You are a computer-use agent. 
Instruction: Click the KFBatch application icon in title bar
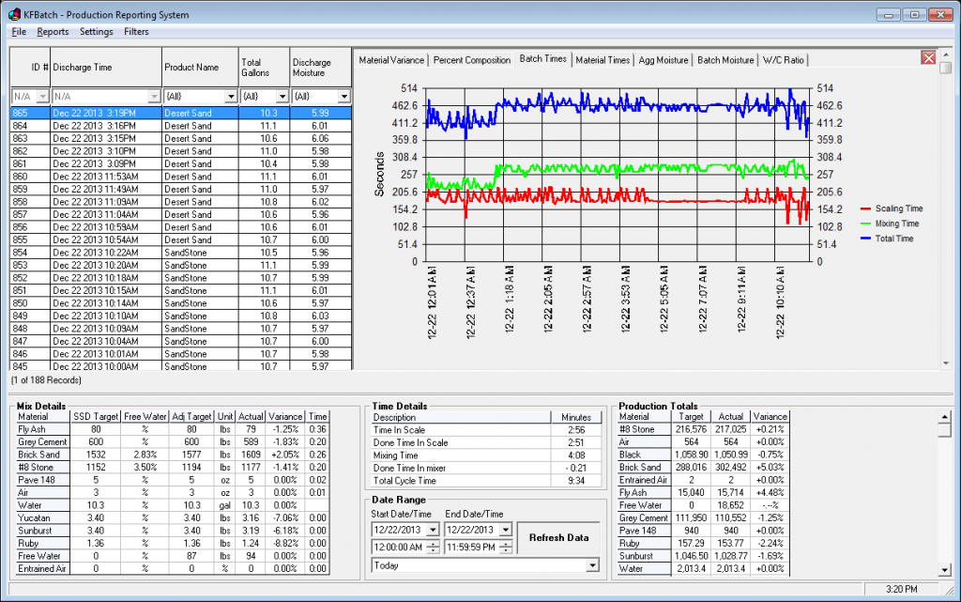[x=14, y=14]
